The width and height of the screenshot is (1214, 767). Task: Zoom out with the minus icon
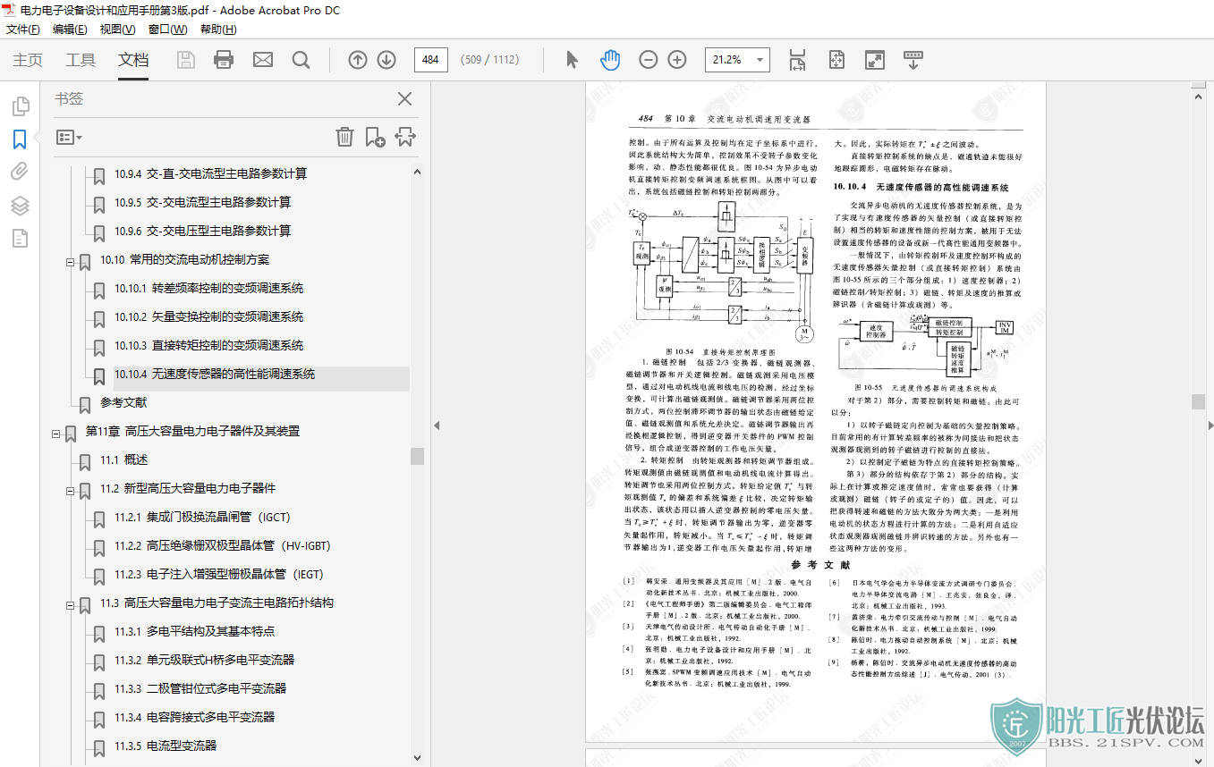(649, 60)
